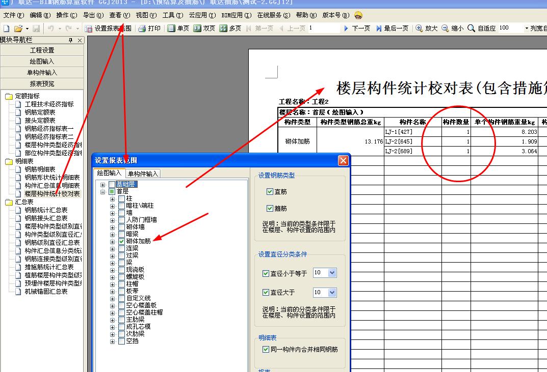Open zoom percentage dropdown arrow
This screenshot has height=372, width=547.
(527, 28)
